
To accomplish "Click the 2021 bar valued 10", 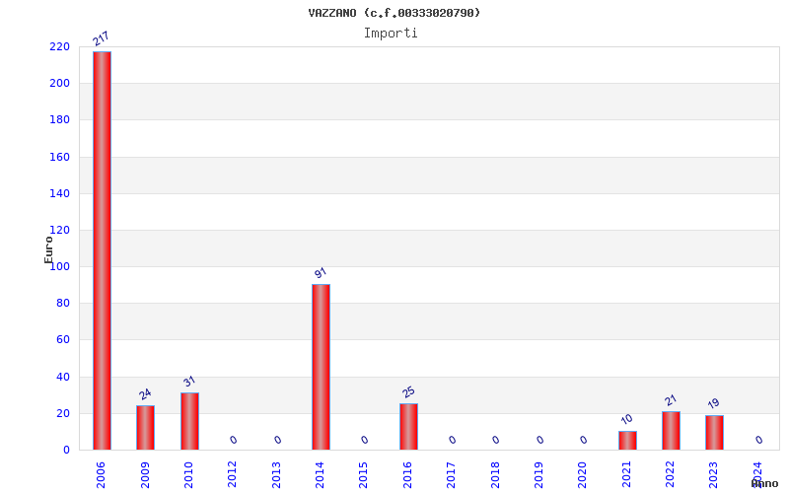I will (627, 440).
